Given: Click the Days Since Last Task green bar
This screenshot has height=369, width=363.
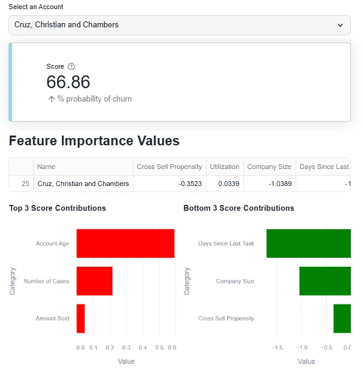Looking at the screenshot, I should coord(308,243).
